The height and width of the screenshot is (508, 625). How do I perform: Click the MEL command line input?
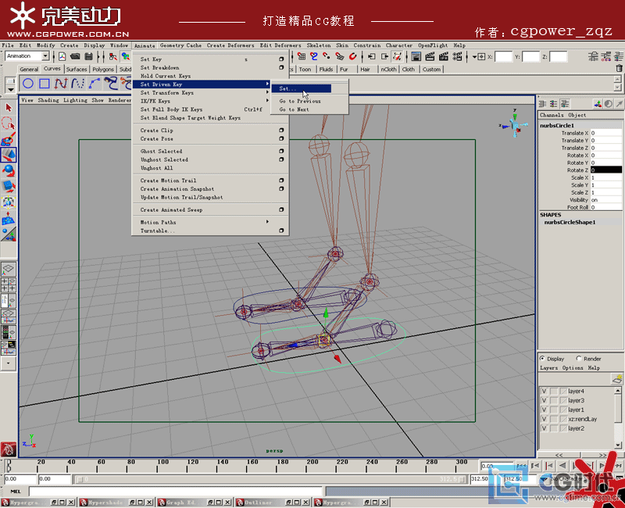click(175, 492)
